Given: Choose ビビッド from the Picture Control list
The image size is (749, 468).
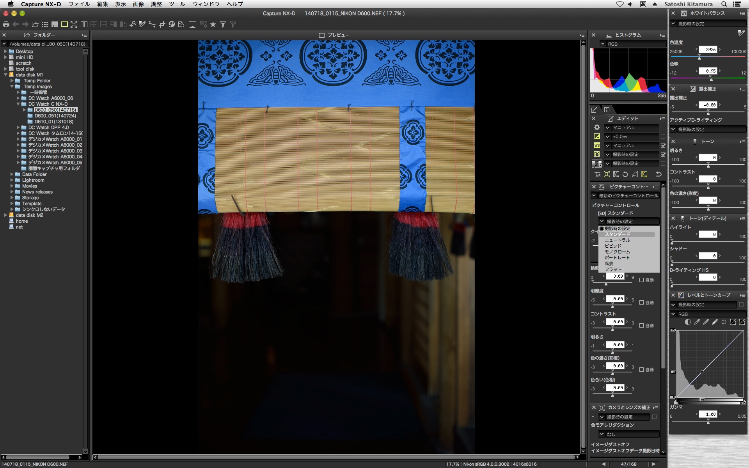Looking at the screenshot, I should click(x=613, y=246).
